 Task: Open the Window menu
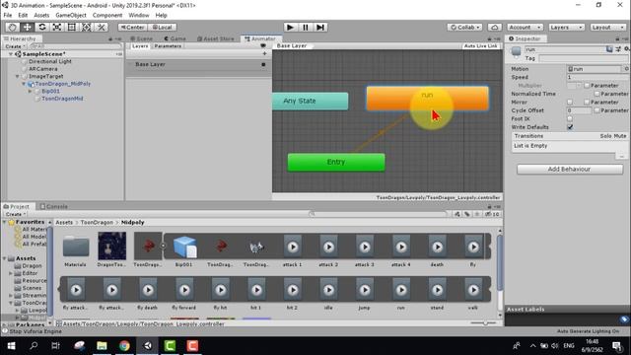139,16
